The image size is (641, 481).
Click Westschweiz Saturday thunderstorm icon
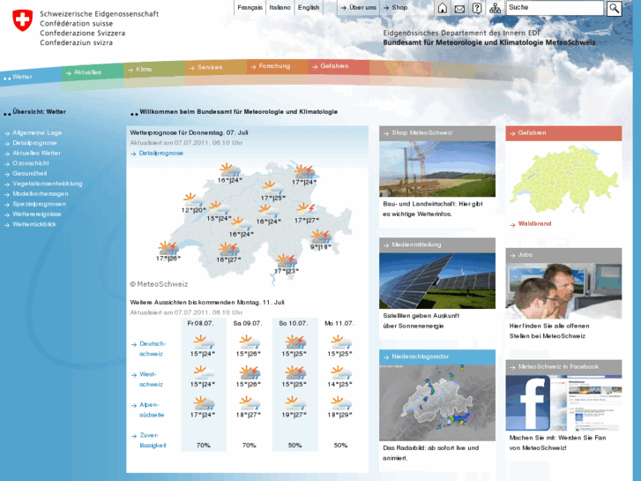point(249,373)
